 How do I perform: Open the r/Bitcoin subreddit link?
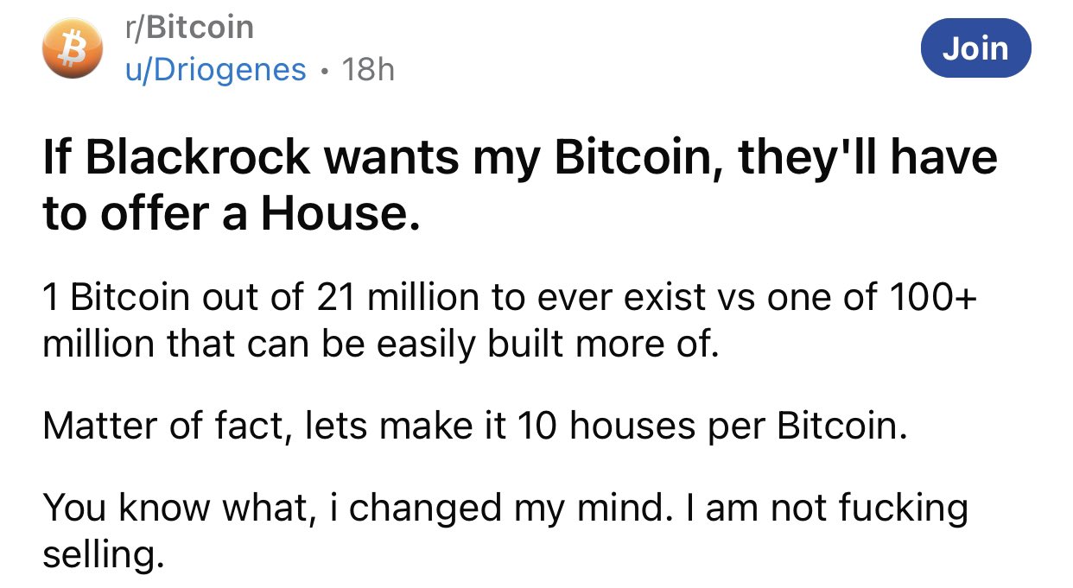tap(189, 28)
